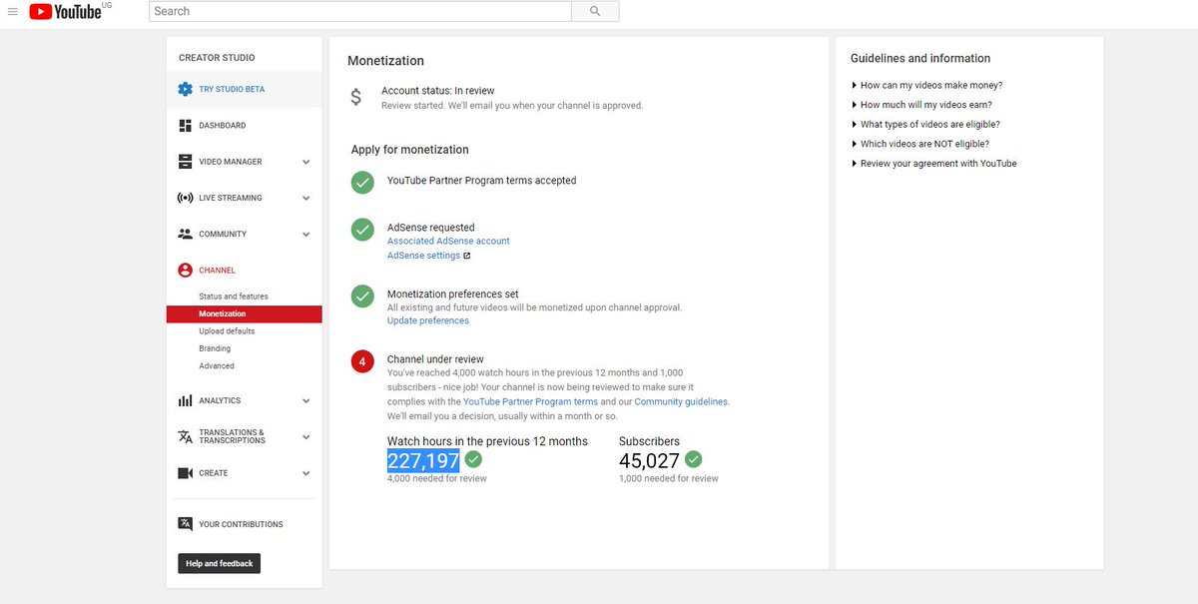Screen dimensions: 1198x604
Task: Click the 45,027 subscribers value
Action: click(649, 460)
